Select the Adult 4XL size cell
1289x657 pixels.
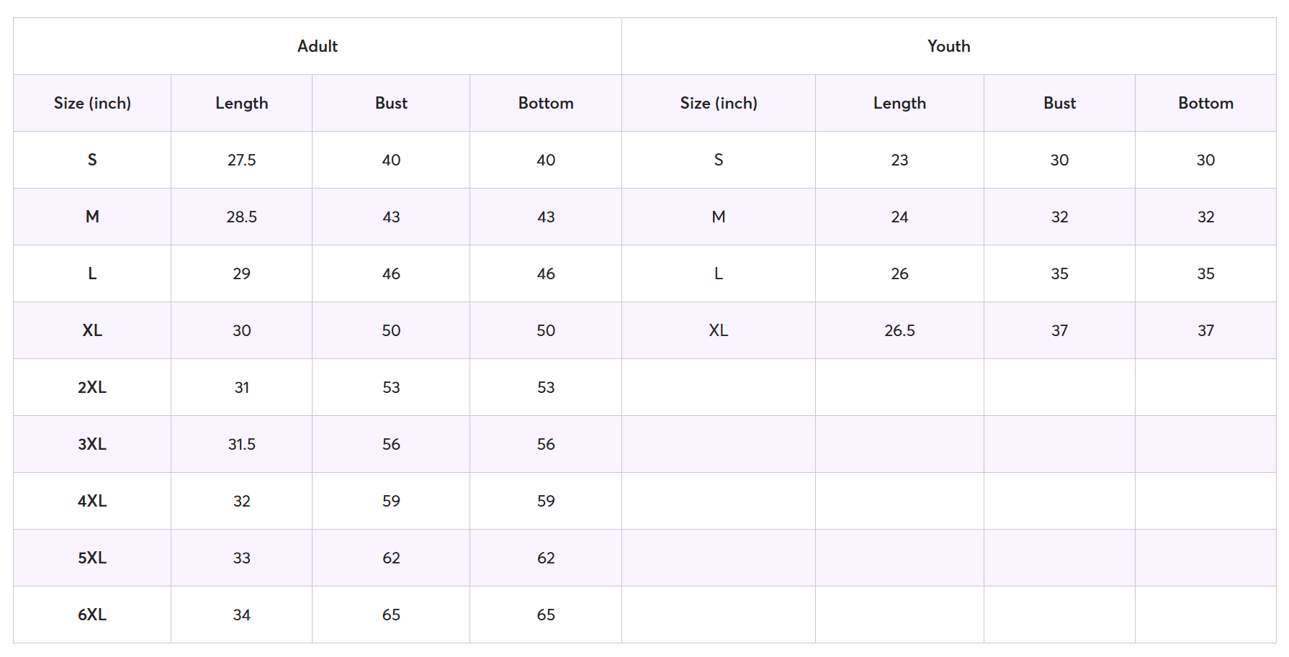(92, 501)
